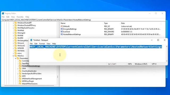Maximize the Notepad window
The image size is (170, 95).
point(158,40)
